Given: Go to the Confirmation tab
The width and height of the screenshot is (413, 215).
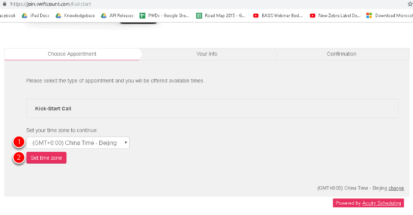Looking at the screenshot, I should (x=342, y=54).
